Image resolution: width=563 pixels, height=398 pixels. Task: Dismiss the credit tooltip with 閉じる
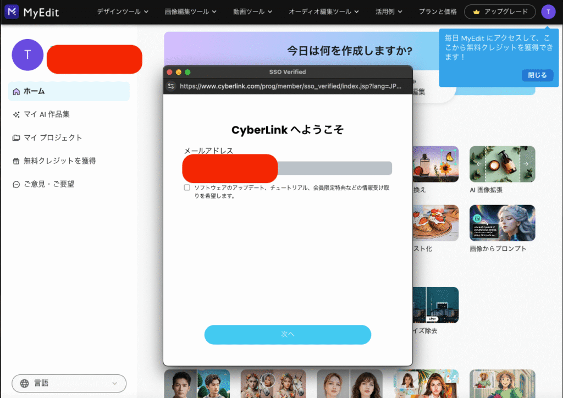[x=537, y=75]
